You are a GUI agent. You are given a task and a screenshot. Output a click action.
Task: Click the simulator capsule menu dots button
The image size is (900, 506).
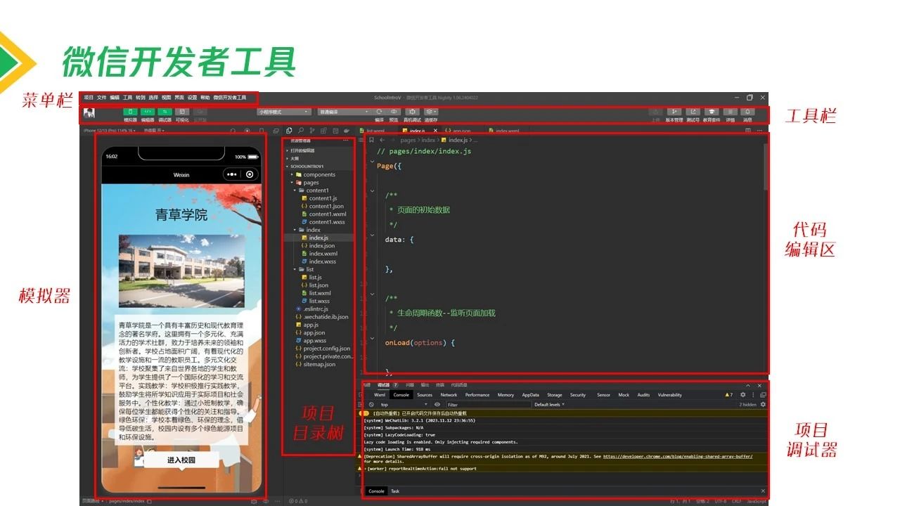232,174
